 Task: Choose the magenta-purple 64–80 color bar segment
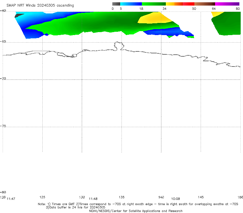pyautogui.click(x=227, y=4)
